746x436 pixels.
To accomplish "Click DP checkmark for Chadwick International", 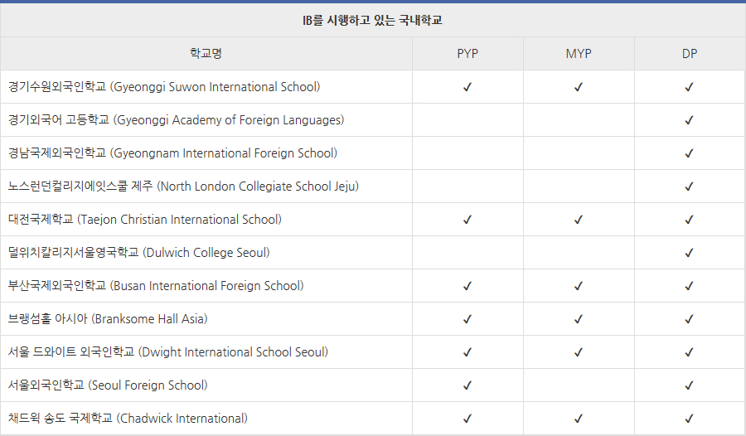I will pos(689,419).
